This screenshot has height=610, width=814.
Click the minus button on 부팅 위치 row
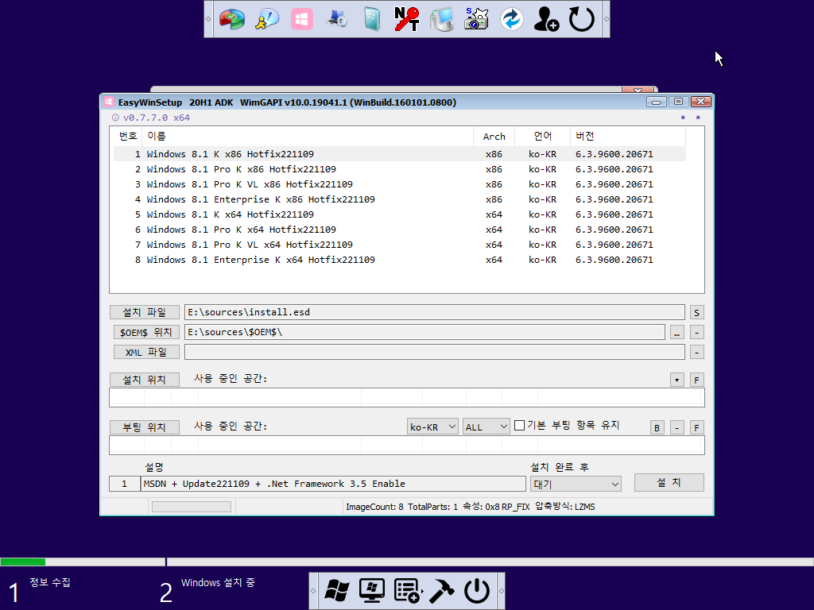(676, 427)
